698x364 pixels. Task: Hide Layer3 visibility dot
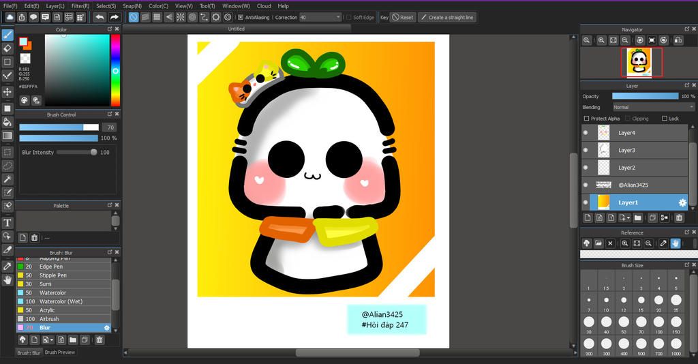coord(586,150)
